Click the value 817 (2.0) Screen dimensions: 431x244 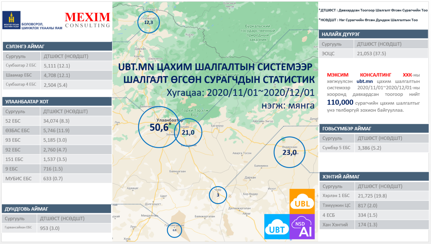click(367, 205)
